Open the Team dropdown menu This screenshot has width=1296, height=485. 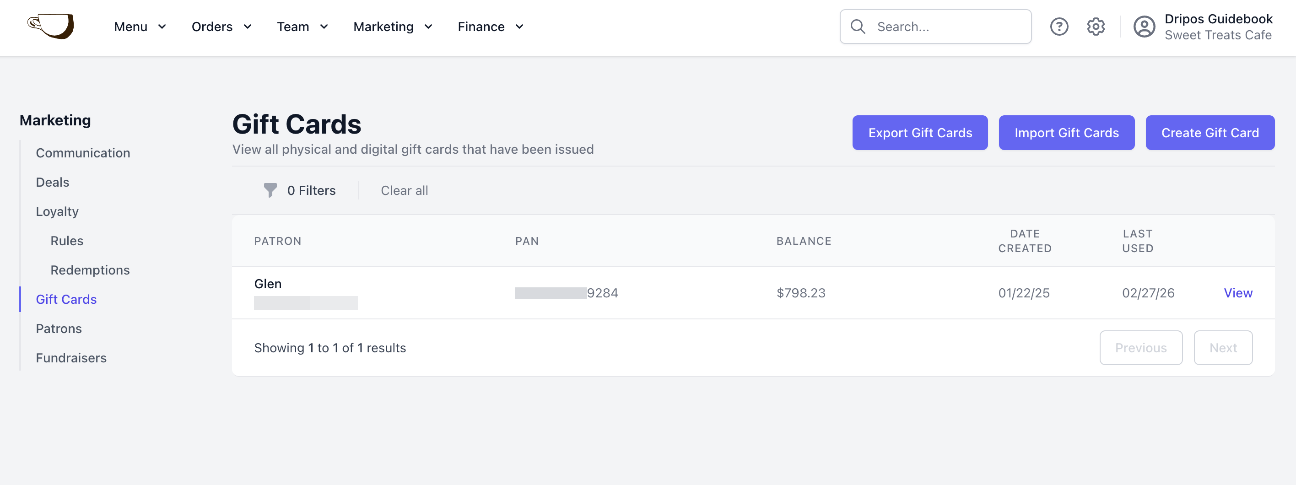coord(302,27)
